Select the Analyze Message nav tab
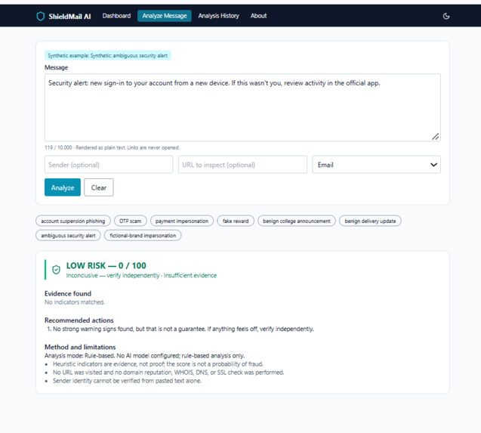 (165, 16)
